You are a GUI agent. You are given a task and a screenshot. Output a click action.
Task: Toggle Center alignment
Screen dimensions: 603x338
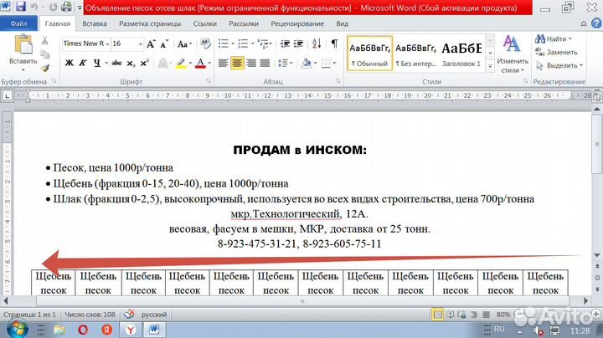(237, 63)
